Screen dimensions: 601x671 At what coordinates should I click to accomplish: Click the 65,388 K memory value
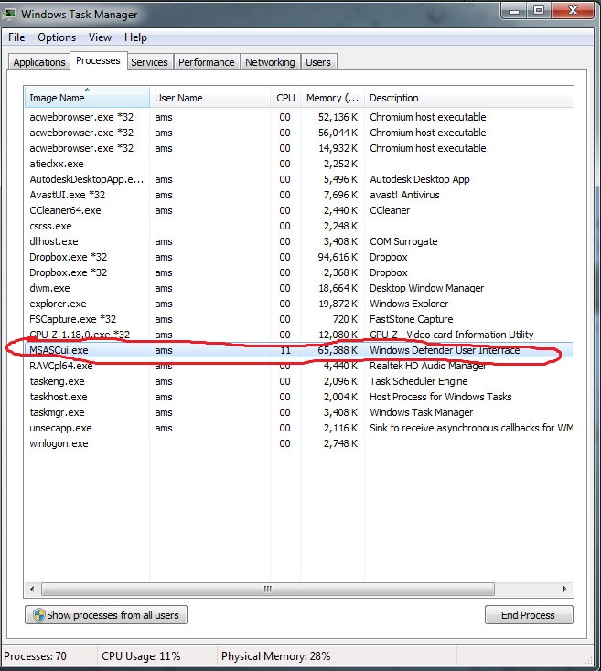[338, 350]
